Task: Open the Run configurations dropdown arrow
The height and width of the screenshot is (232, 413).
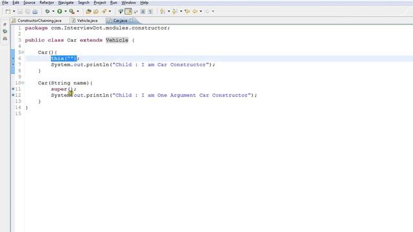Action: click(66, 12)
